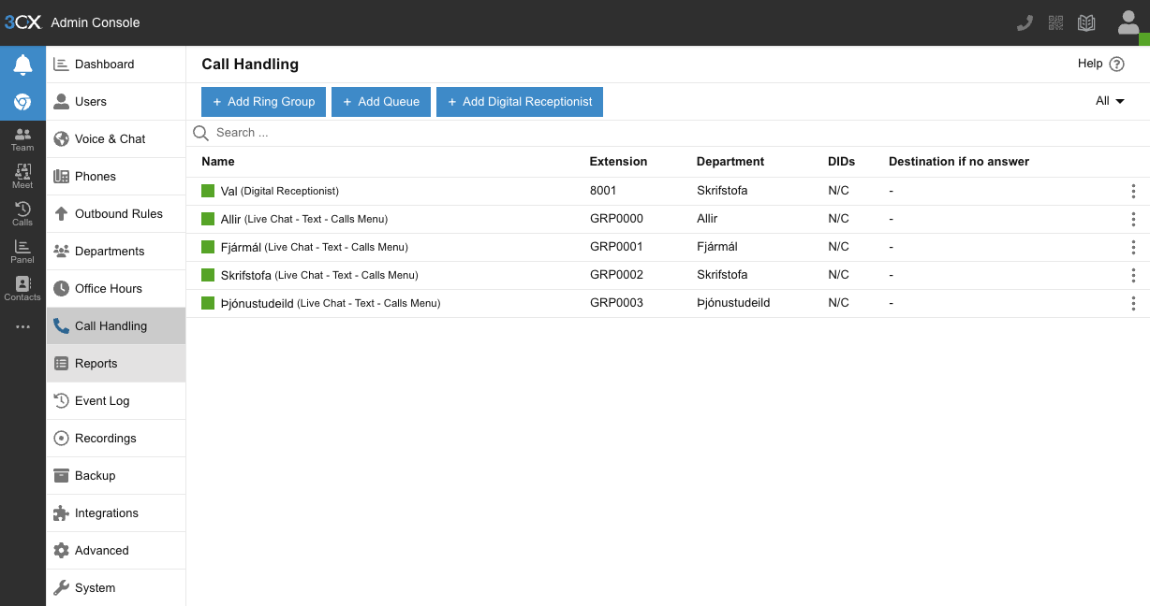This screenshot has height=606, width=1150.
Task: Click the green status square for Allir
Action: pyautogui.click(x=208, y=219)
